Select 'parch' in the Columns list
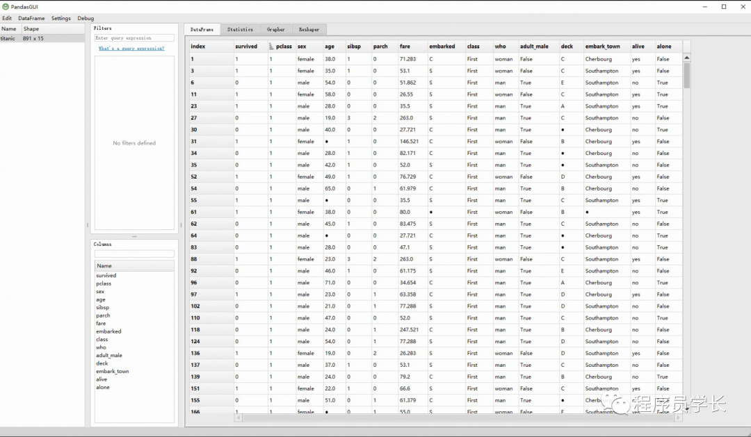 point(103,315)
